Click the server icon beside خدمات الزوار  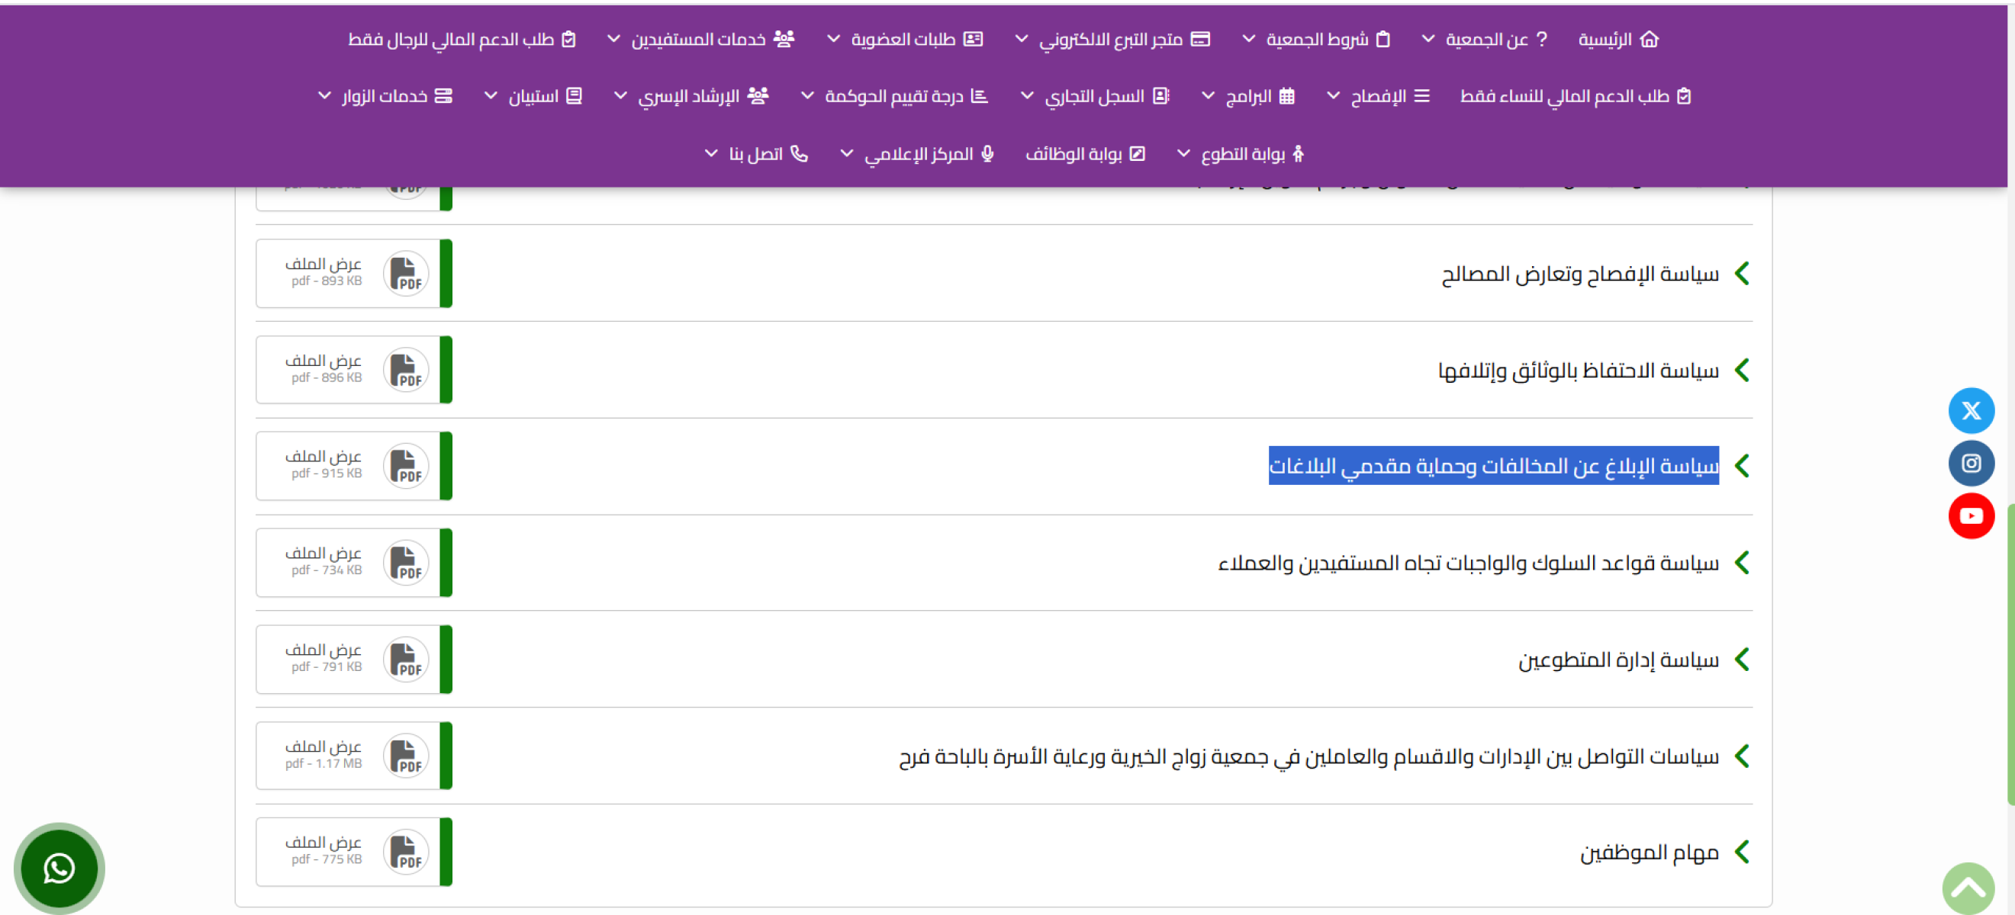click(x=443, y=95)
